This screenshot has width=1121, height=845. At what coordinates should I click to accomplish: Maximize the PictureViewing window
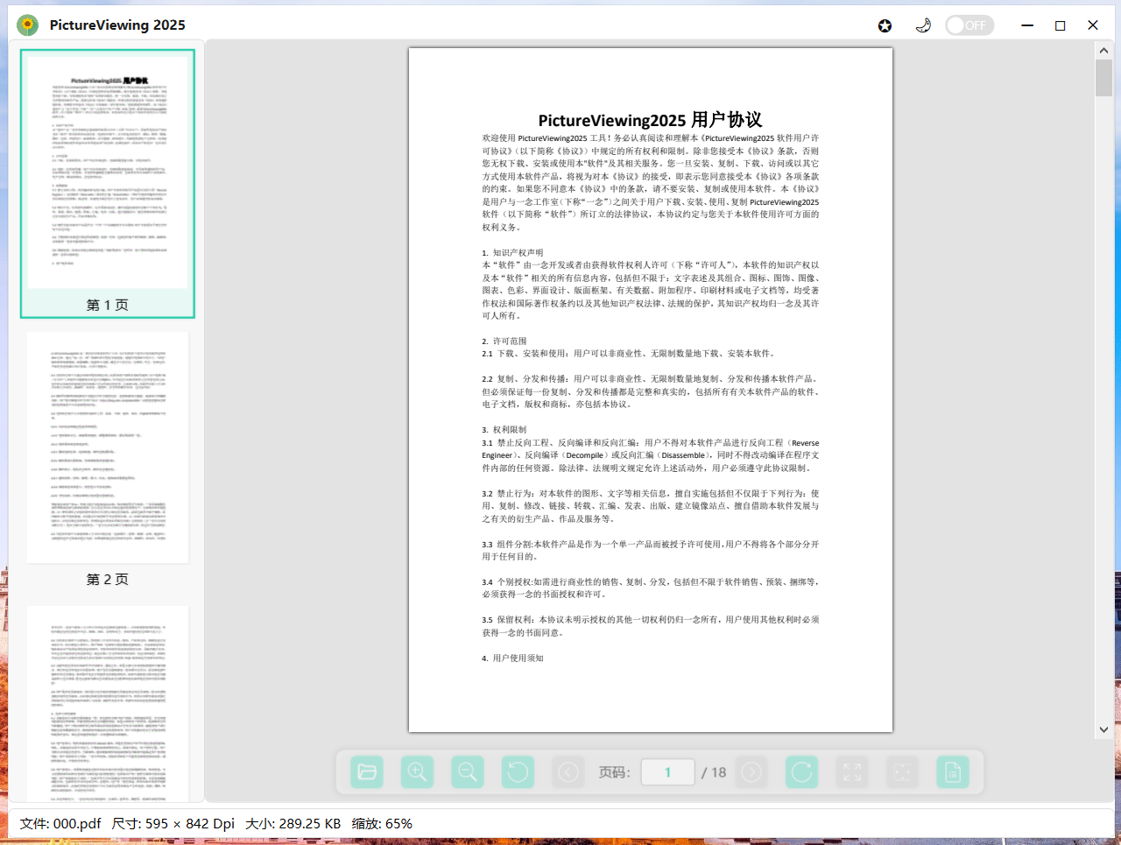click(1060, 25)
